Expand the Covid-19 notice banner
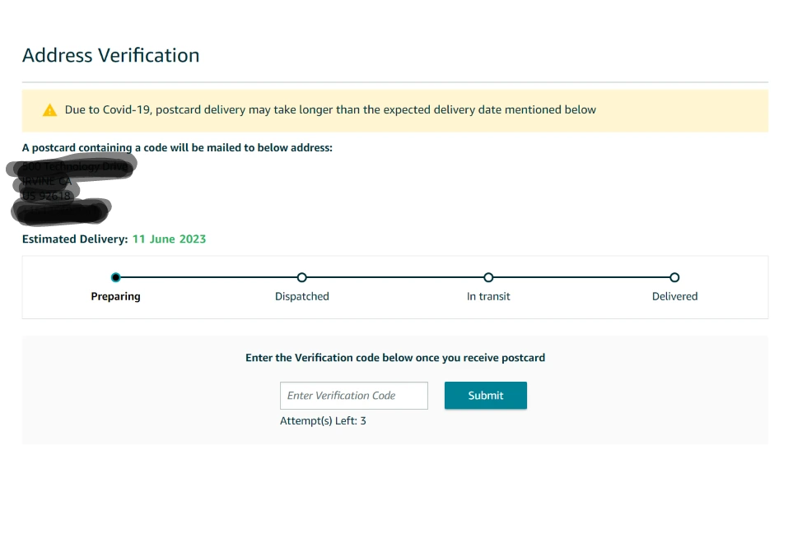Image resolution: width=793 pixels, height=538 pixels. [395, 109]
